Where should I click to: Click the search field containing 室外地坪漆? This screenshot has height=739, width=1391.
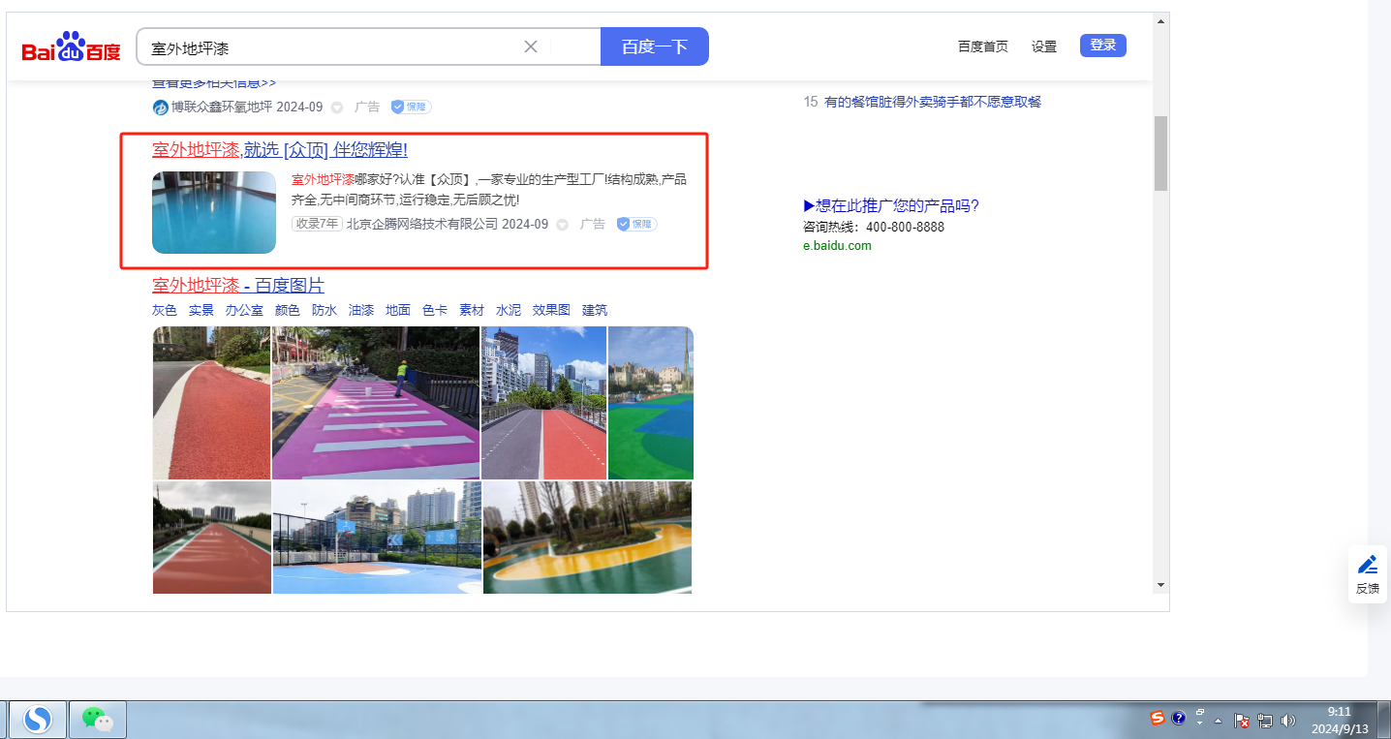[329, 46]
